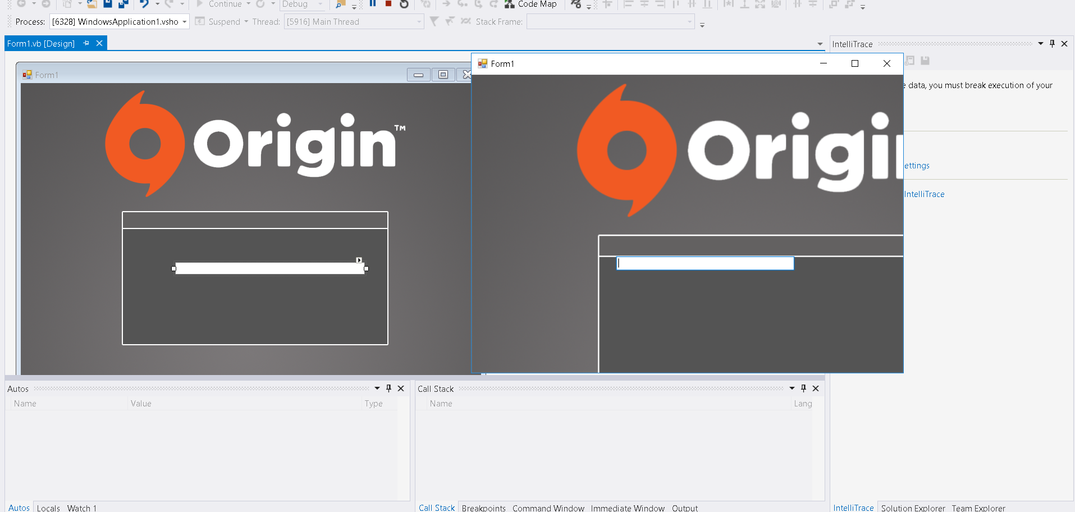The image size is (1075, 512).
Task: Select the textbox control in the designer
Action: tap(270, 268)
